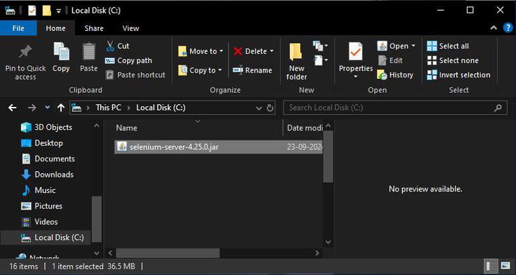This screenshot has width=516, height=275.
Task: Click Rename in the Organize group
Action: click(253, 70)
